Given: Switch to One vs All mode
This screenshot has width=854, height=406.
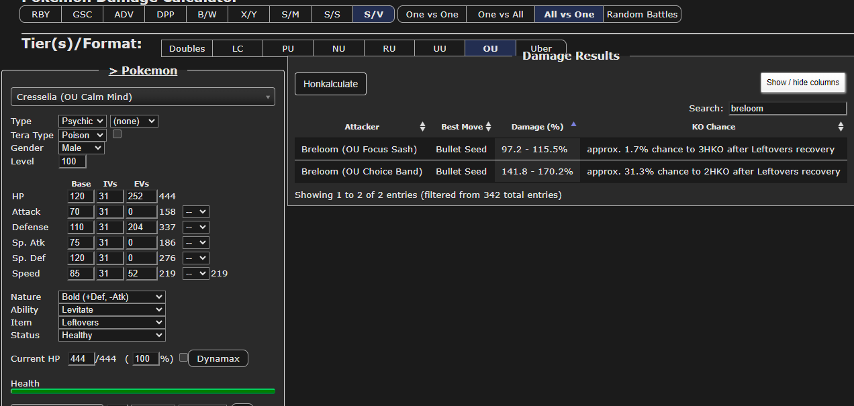Looking at the screenshot, I should 501,14.
